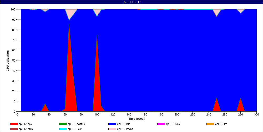Click the pink iowait dip at 250 seconds
The image size is (263, 132).
[x=217, y=12]
